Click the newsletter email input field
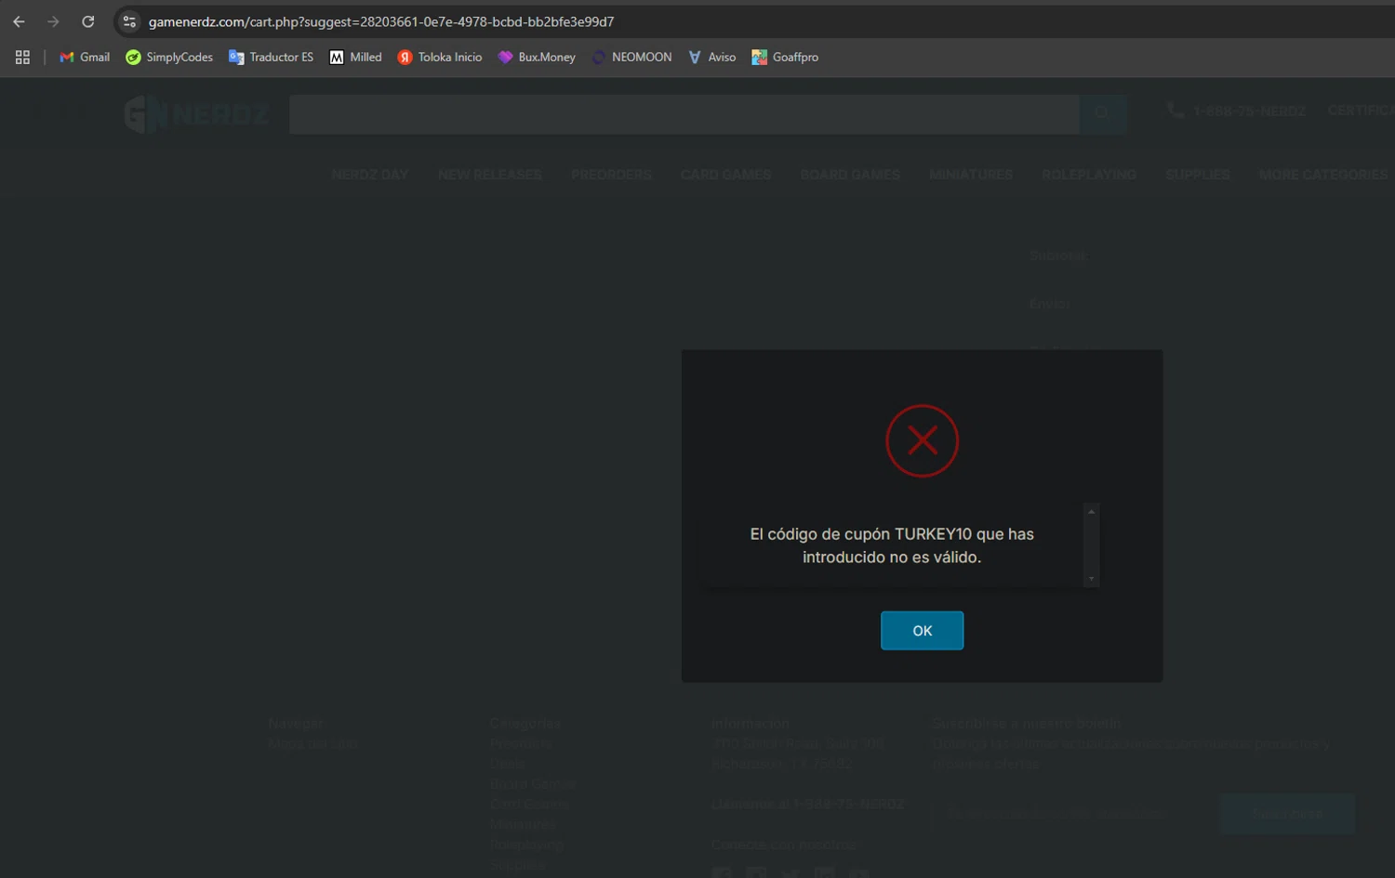The height and width of the screenshot is (878, 1395). (1072, 814)
